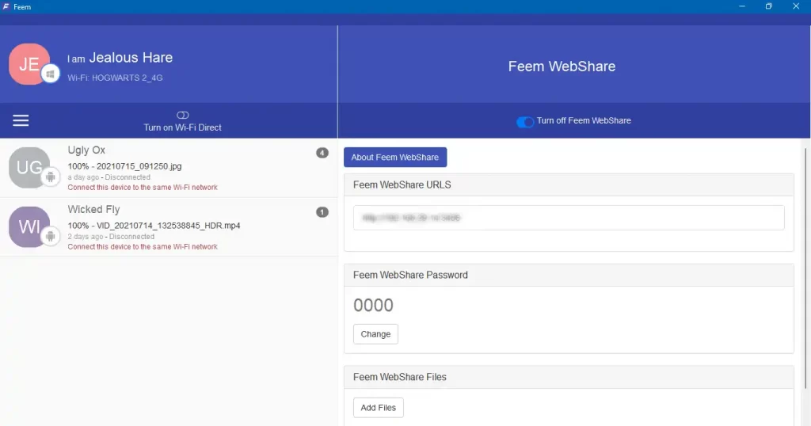The image size is (811, 426).
Task: Turn off Feem WebShare switch
Action: (x=525, y=122)
